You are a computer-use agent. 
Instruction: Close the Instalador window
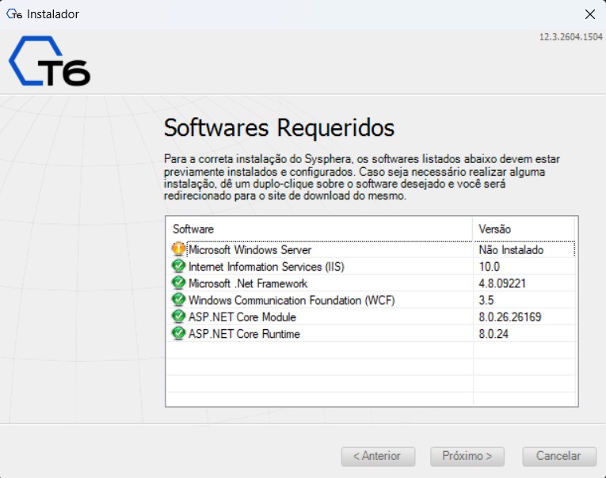click(x=590, y=15)
